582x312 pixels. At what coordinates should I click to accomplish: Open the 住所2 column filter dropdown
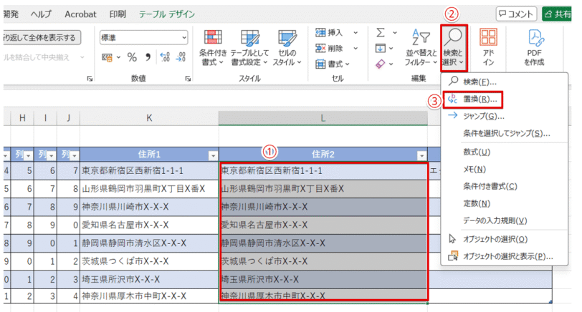(x=421, y=156)
